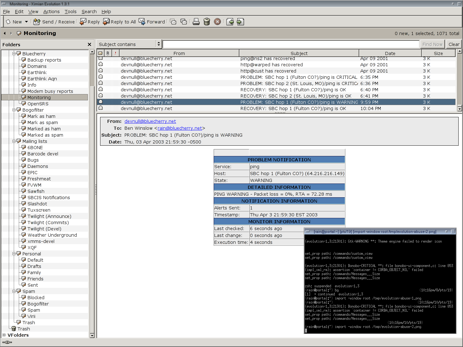
Task: Collapse the Spam folder tree
Action: (14, 291)
